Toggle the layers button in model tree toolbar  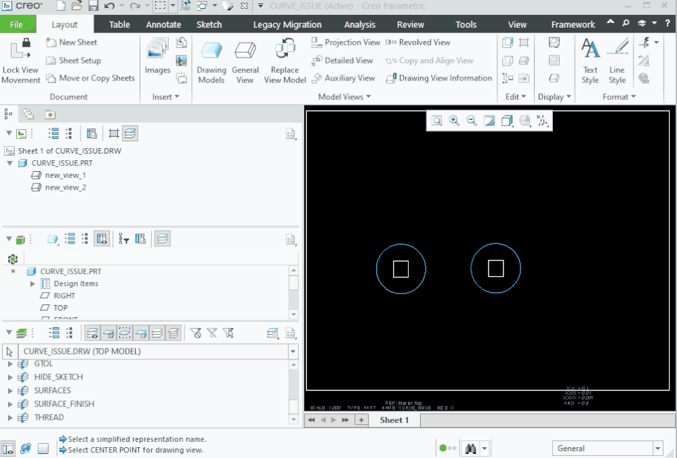[x=163, y=239]
